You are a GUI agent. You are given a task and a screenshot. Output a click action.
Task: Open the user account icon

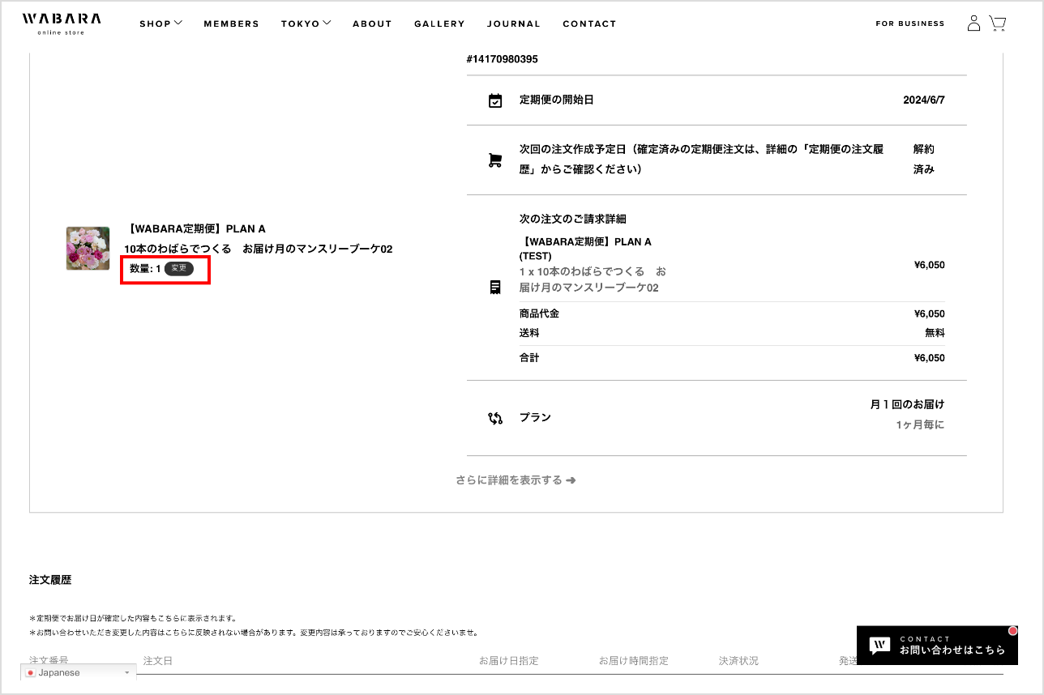[973, 23]
